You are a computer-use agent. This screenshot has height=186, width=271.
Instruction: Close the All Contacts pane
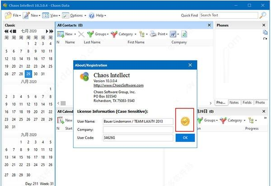pos(209,25)
